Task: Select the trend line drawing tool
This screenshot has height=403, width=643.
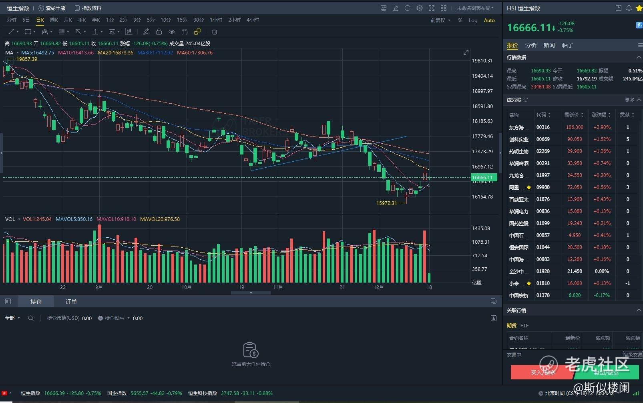Action: point(11,32)
